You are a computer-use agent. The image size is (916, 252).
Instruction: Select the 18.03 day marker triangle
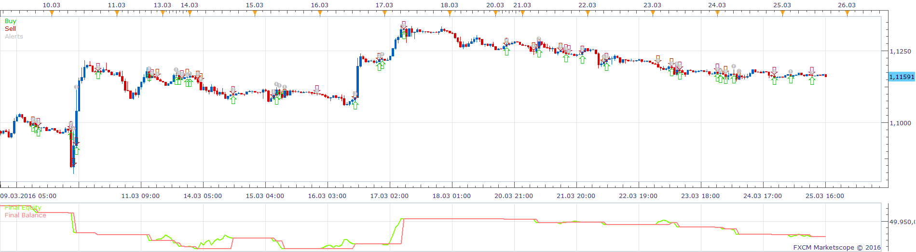pyautogui.click(x=450, y=13)
